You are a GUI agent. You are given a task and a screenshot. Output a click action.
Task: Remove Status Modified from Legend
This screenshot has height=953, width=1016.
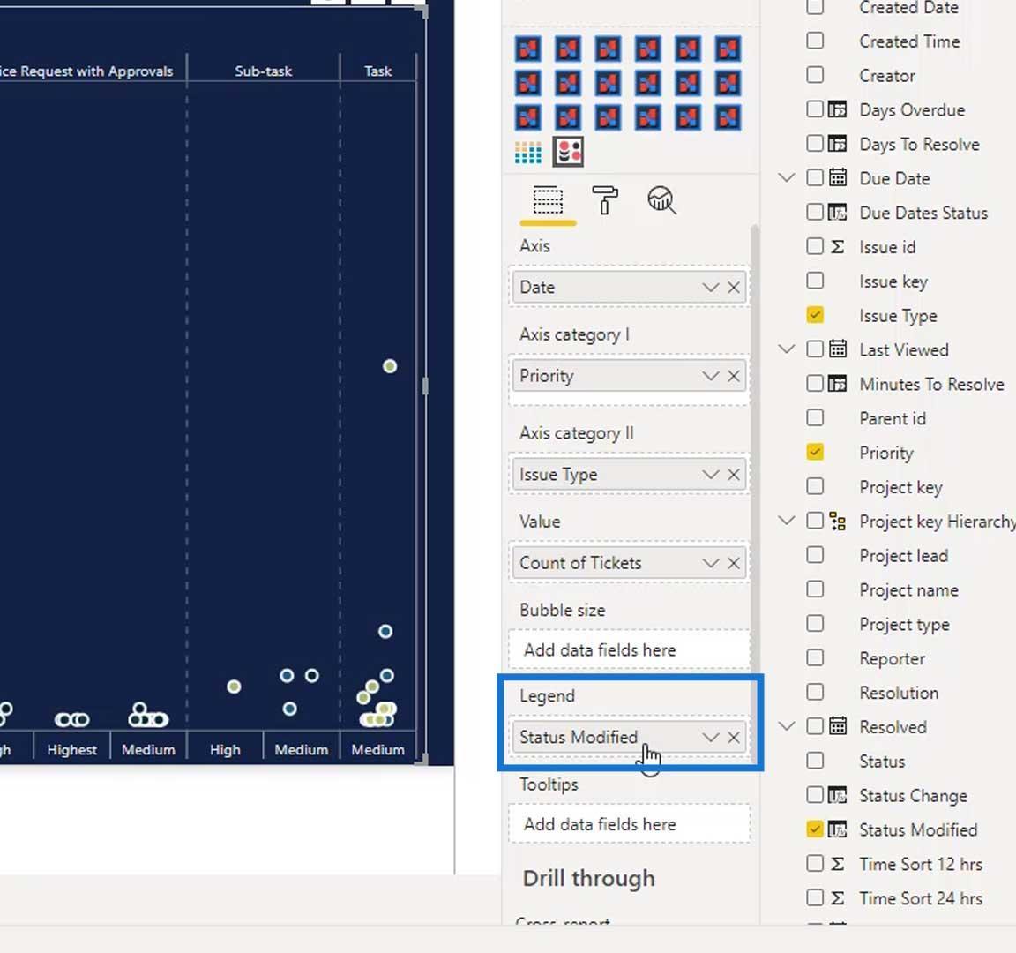[734, 737]
